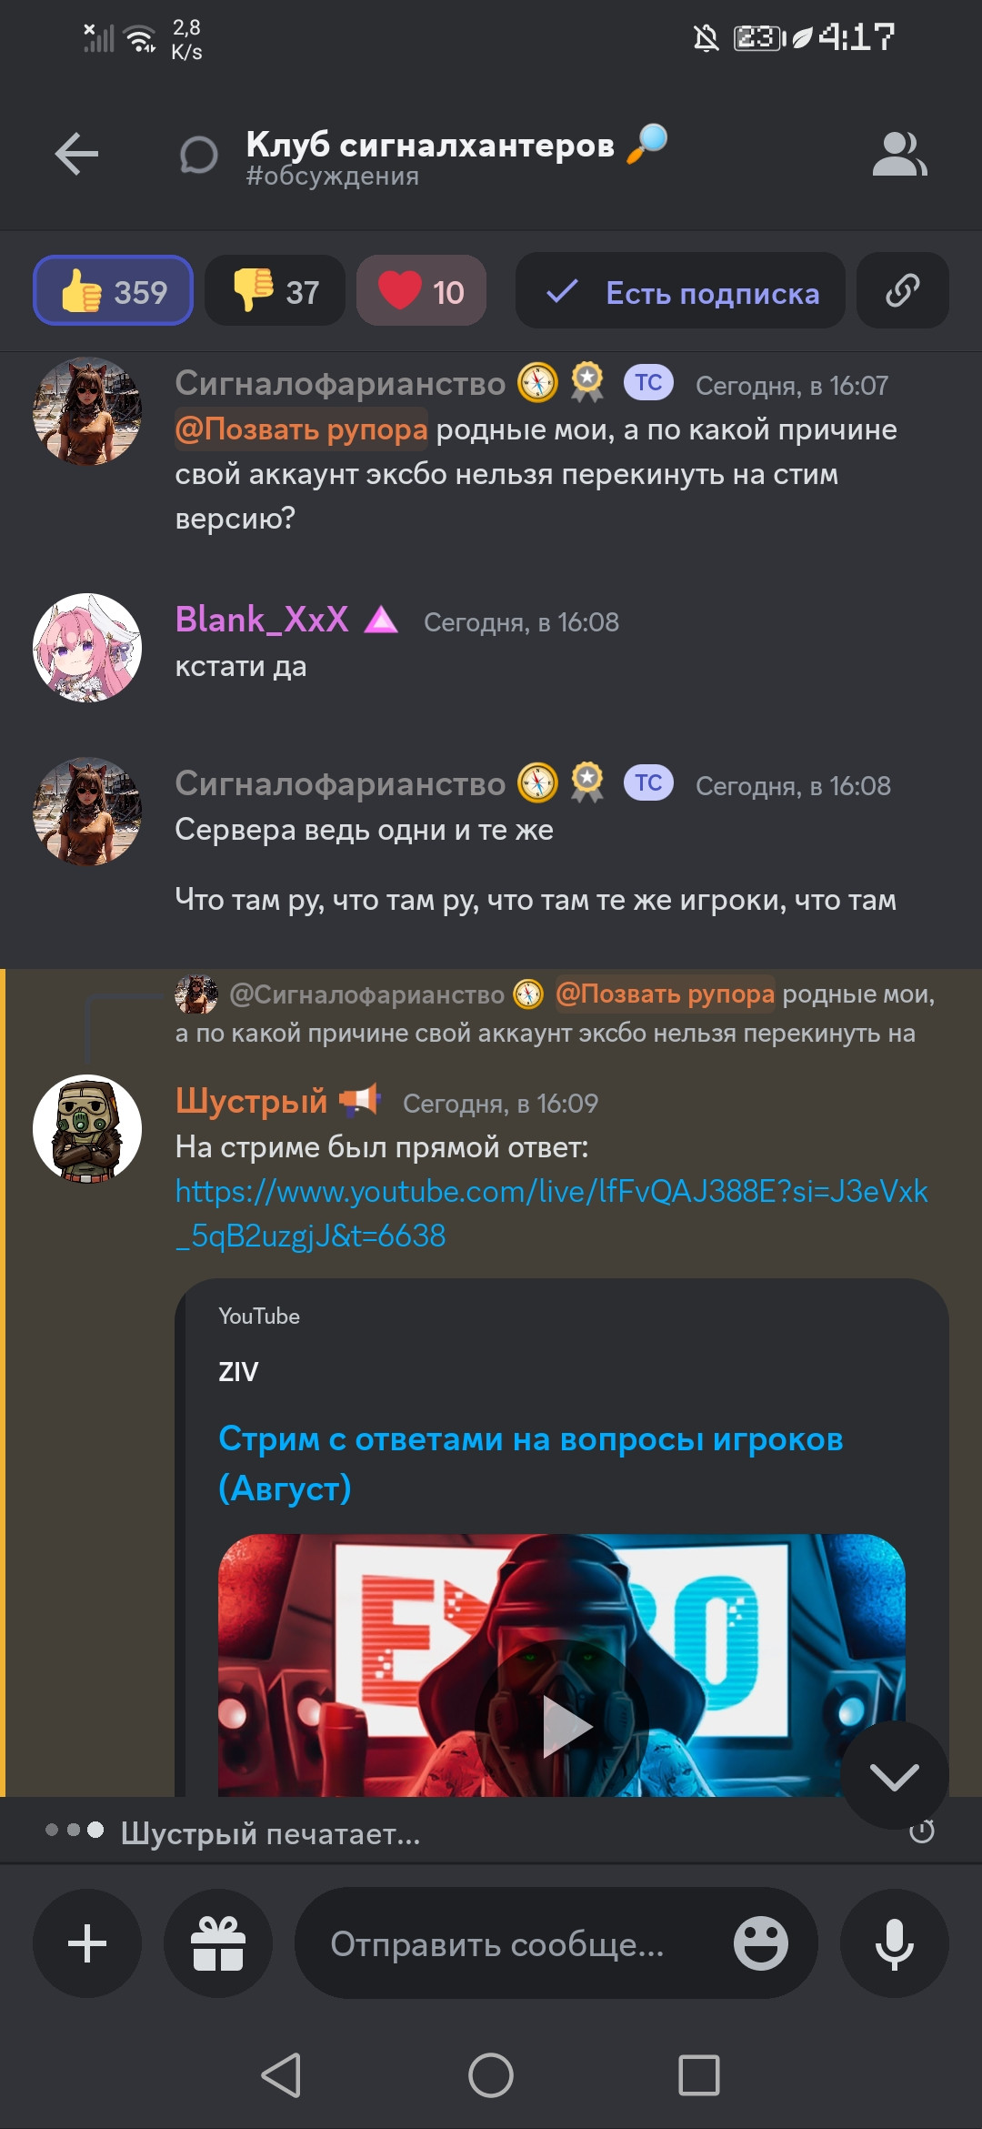
Task: Open the YouTube live stream link
Action: pyautogui.click(x=551, y=1213)
